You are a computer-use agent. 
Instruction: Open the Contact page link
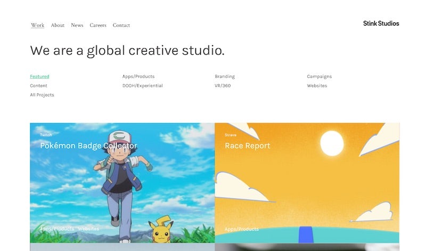pyautogui.click(x=121, y=25)
